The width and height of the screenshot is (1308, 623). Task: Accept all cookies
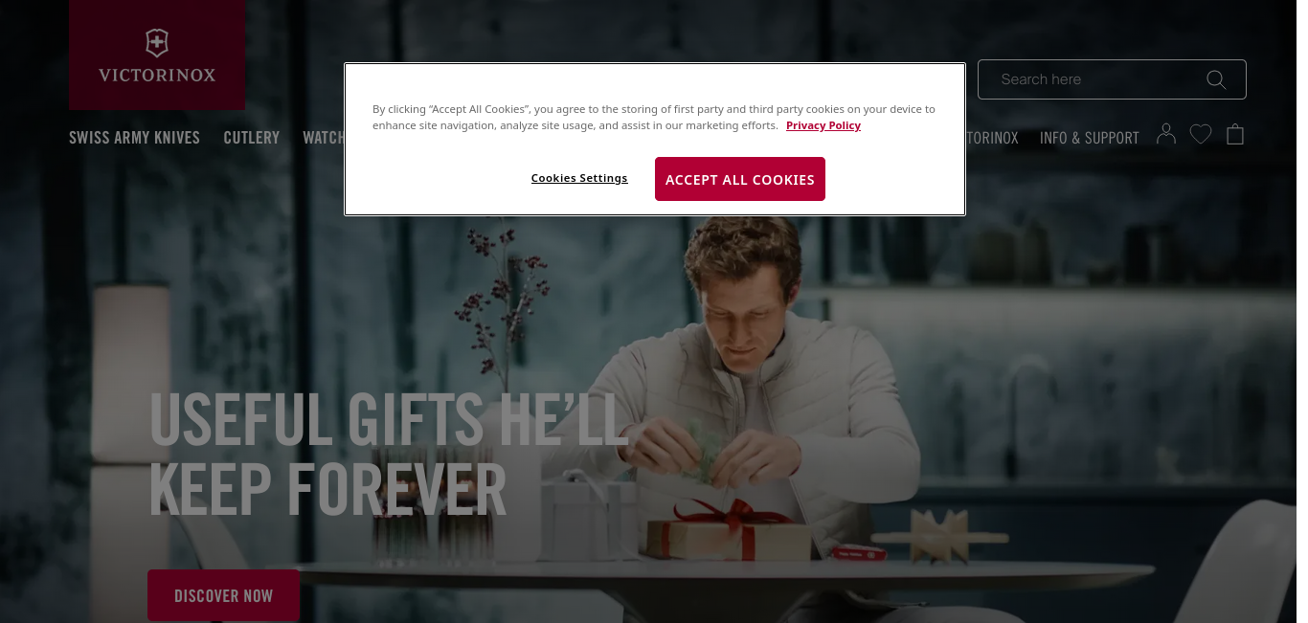tap(740, 179)
